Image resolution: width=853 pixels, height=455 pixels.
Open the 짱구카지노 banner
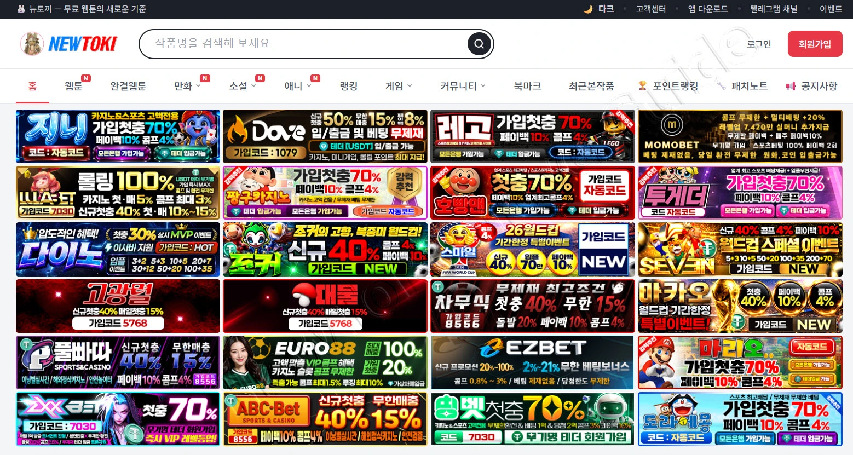325,193
